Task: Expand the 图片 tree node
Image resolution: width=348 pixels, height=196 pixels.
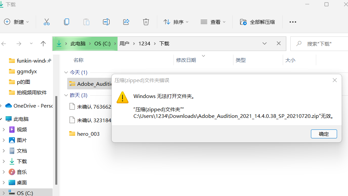Action: point(4,140)
